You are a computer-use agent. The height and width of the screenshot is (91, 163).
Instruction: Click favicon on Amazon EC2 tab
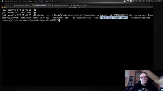72,5
